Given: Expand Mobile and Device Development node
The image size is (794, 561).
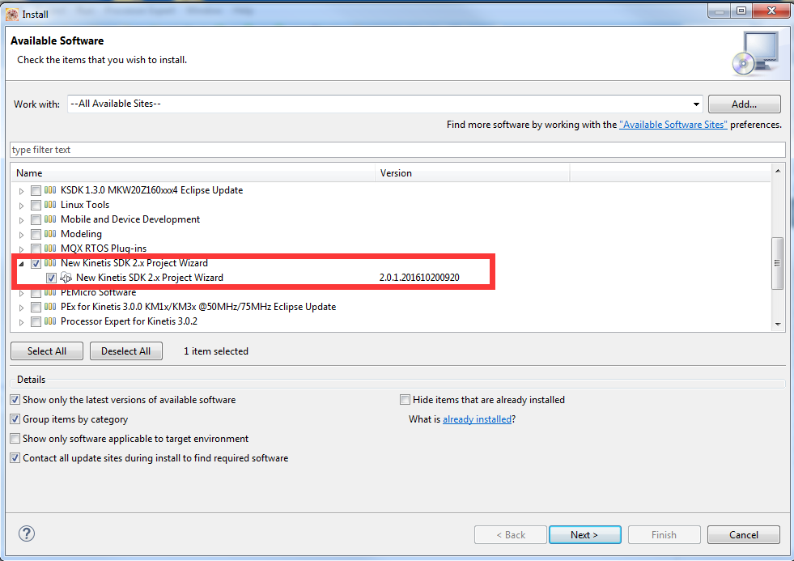Looking at the screenshot, I should pos(21,221).
